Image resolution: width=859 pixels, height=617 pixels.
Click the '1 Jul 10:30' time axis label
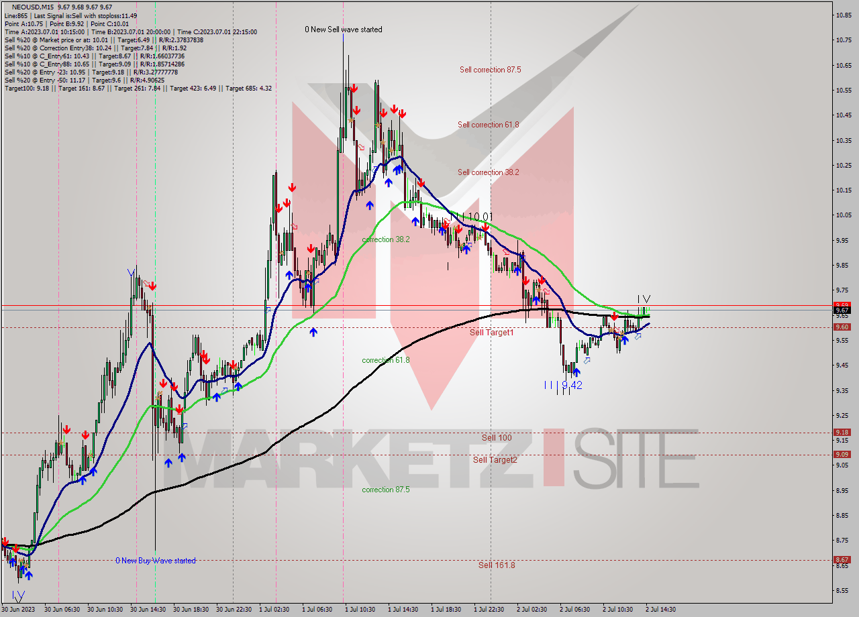coord(362,610)
